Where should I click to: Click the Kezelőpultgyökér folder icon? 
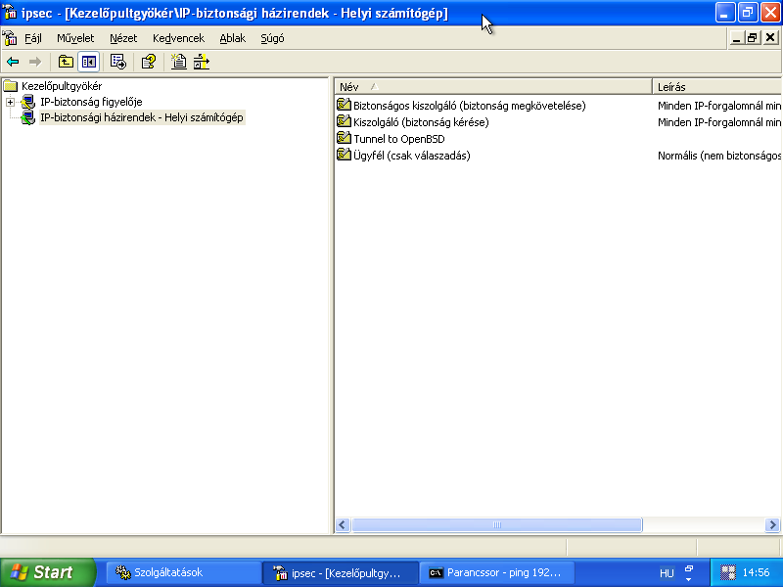[11, 86]
